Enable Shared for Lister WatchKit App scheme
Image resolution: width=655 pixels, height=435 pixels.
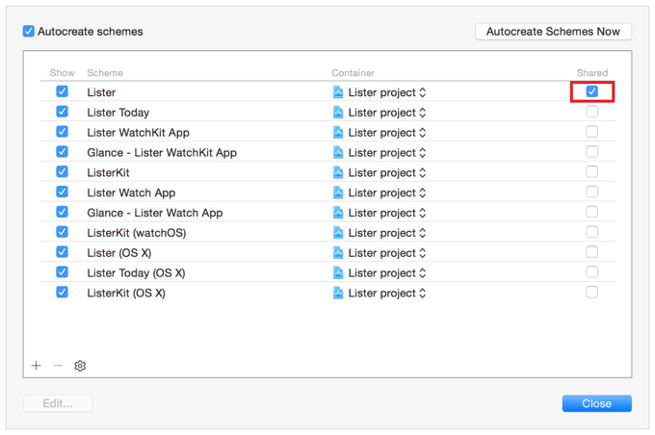pos(592,132)
